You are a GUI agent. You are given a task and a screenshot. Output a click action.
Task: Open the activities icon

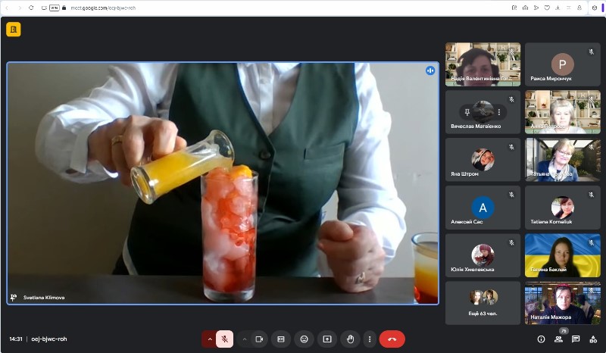coord(593,339)
